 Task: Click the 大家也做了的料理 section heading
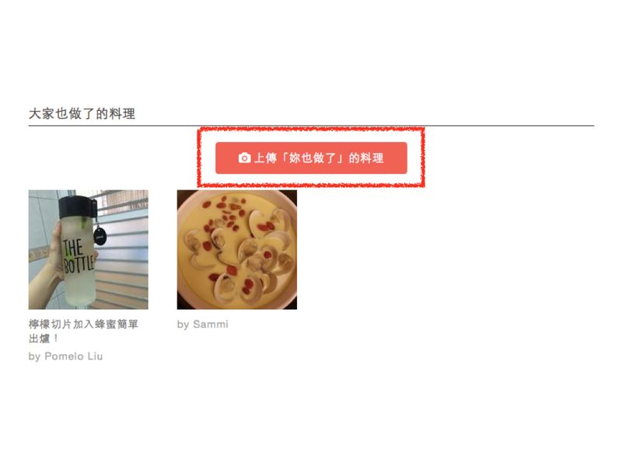(82, 113)
